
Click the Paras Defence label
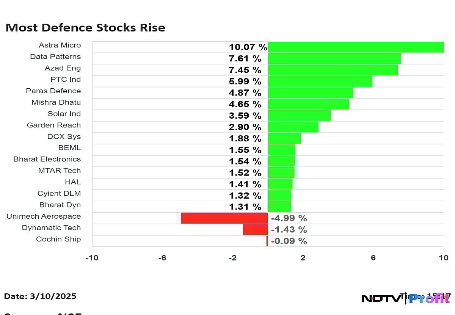coord(53,91)
